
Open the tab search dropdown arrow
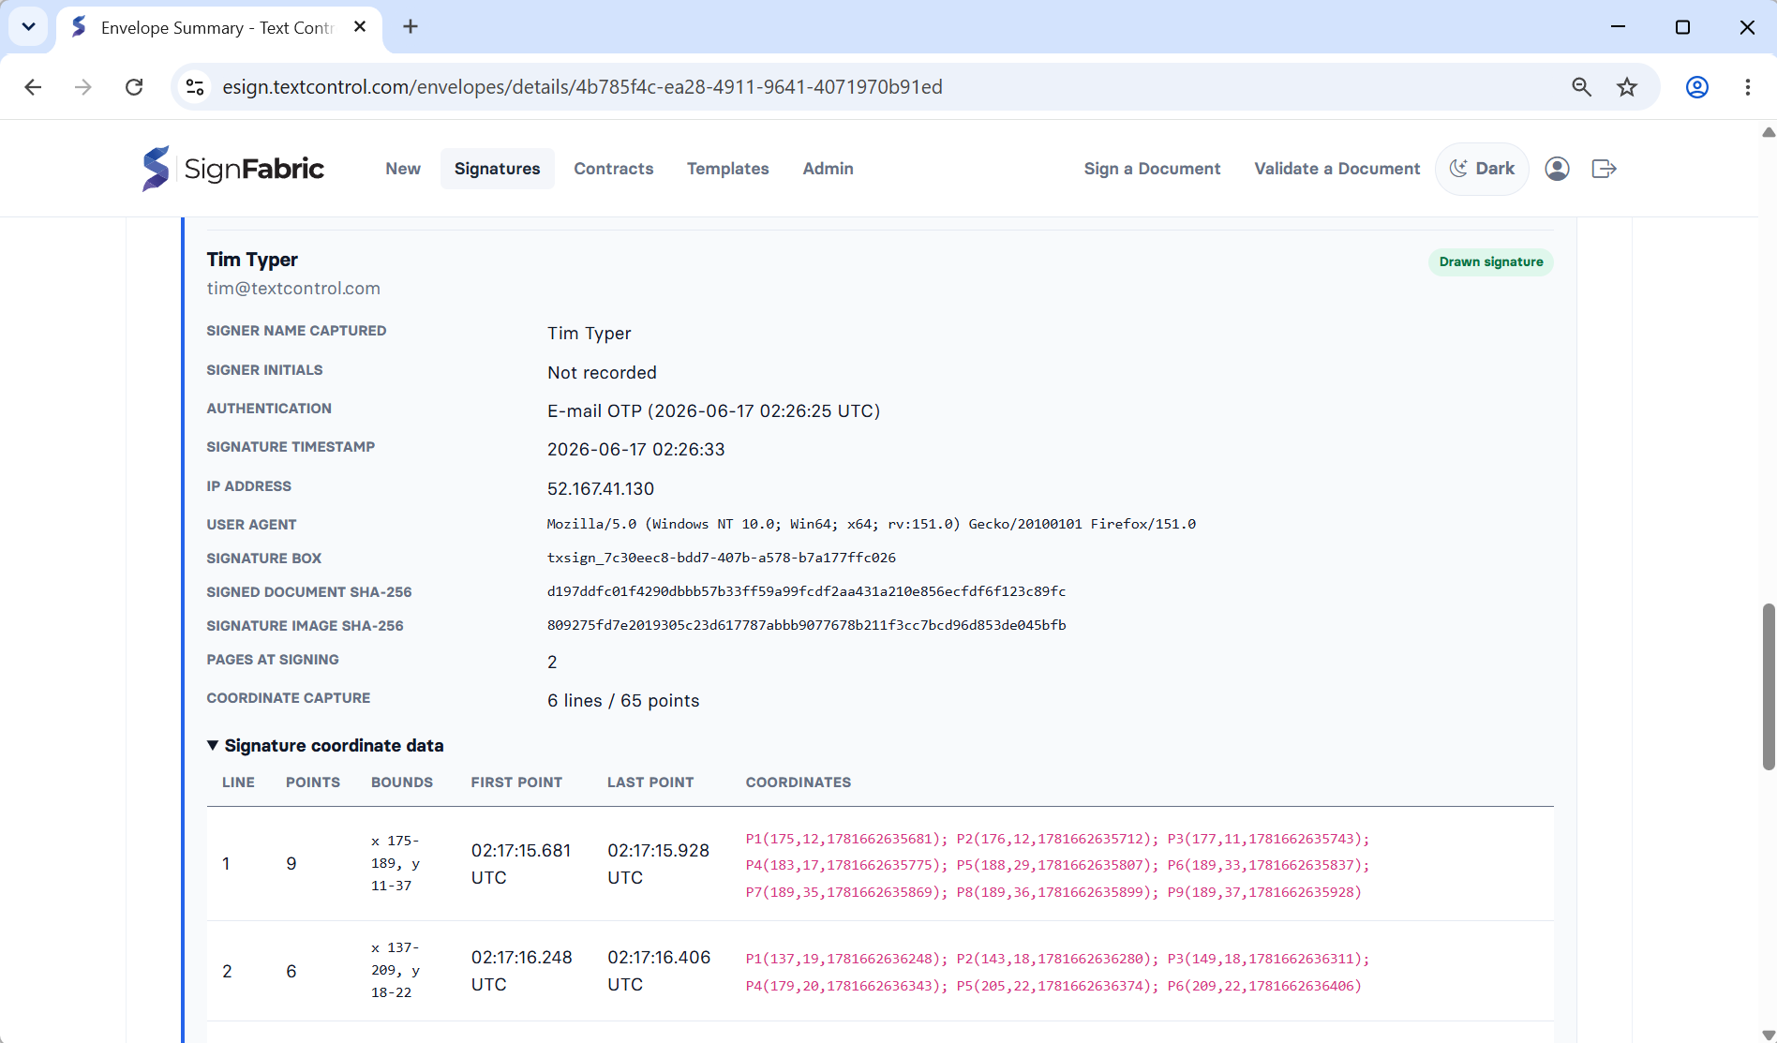click(28, 27)
